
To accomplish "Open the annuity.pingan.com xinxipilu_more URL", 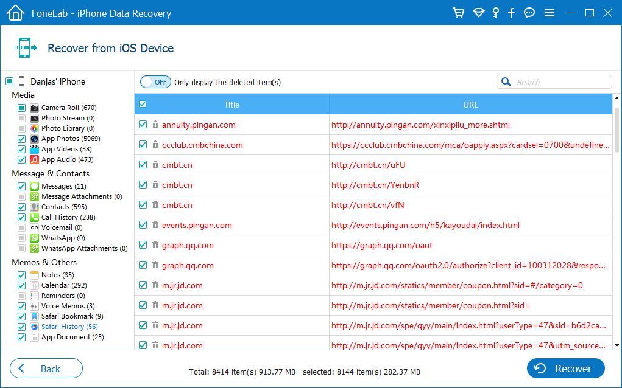I will pyautogui.click(x=420, y=125).
